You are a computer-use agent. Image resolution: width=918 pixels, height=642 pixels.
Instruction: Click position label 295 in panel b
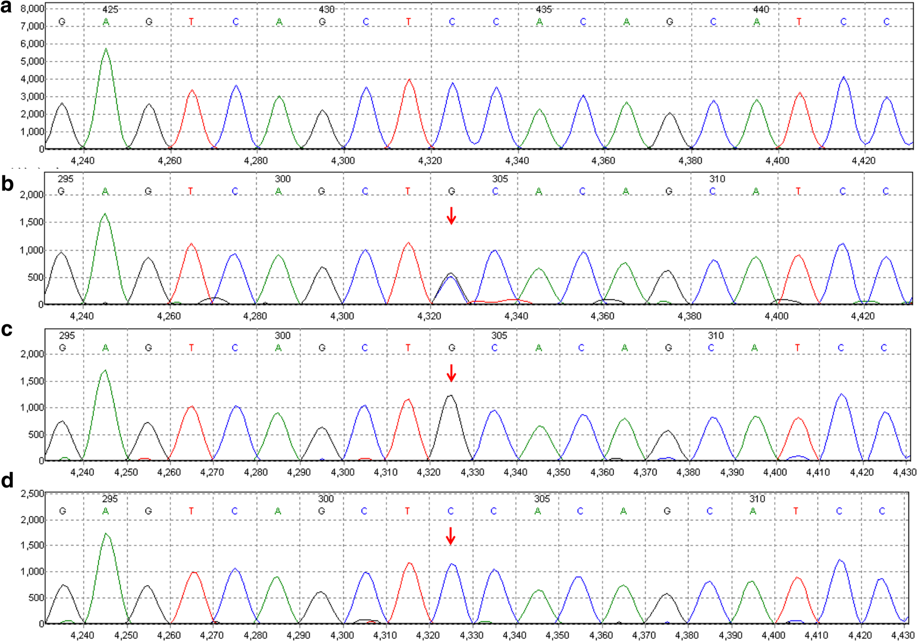(x=66, y=179)
